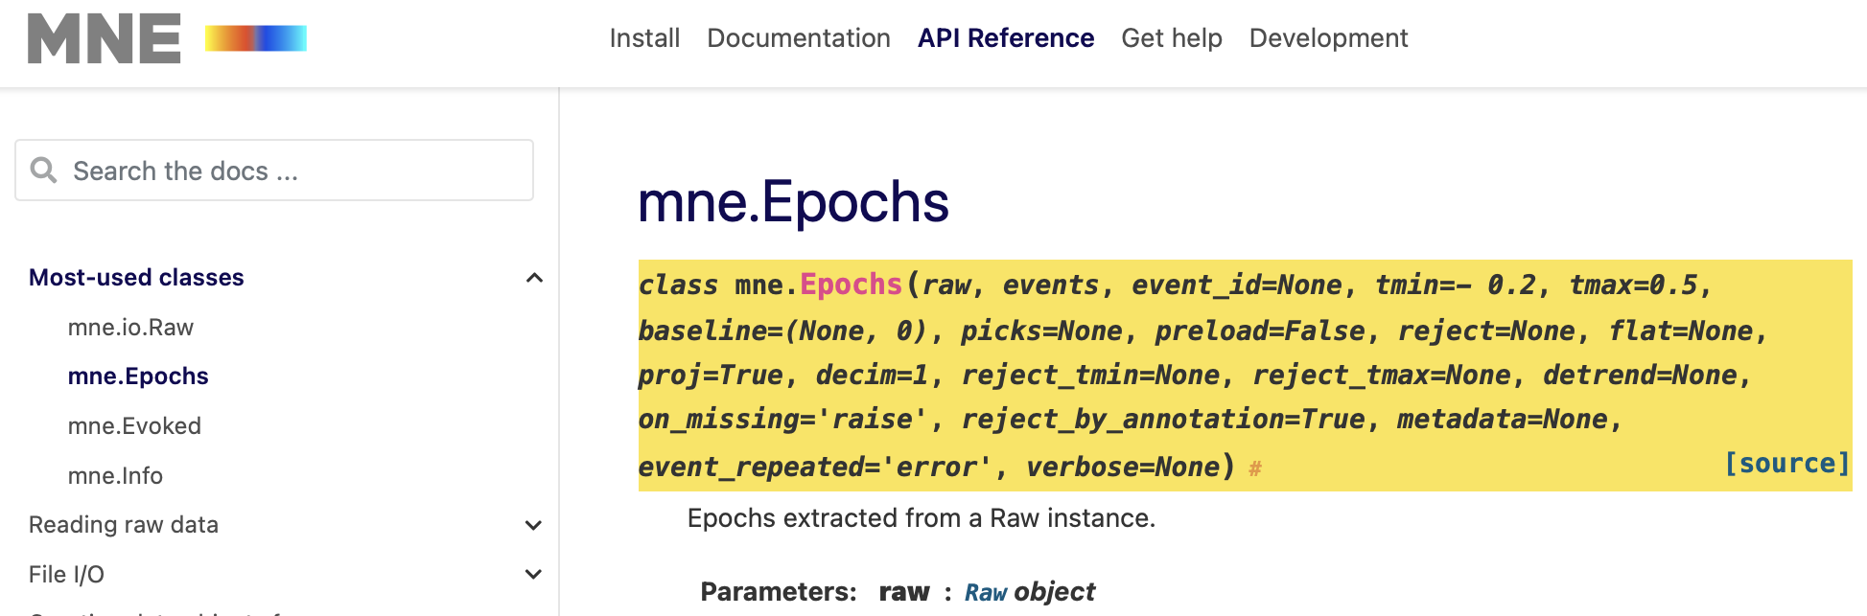Image resolution: width=1867 pixels, height=616 pixels.
Task: Click the [source] link
Action: click(x=1785, y=464)
